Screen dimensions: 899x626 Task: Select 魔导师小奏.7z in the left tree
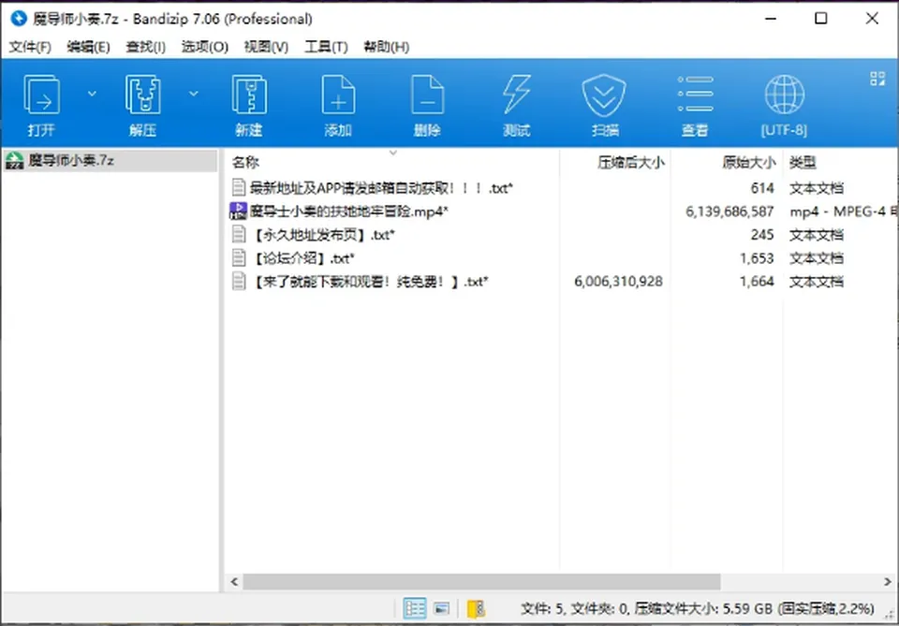pos(110,160)
